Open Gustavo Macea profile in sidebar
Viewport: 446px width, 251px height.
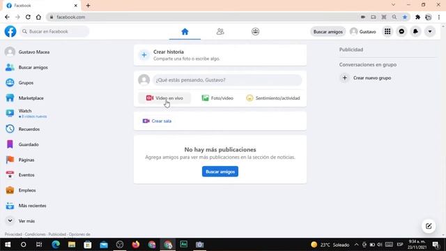coord(27,52)
